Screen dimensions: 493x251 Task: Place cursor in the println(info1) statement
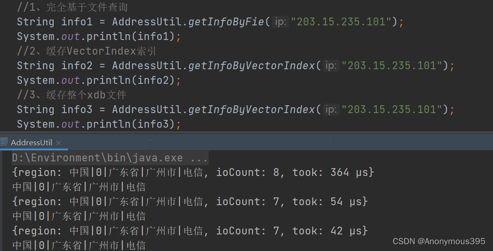coord(99,37)
